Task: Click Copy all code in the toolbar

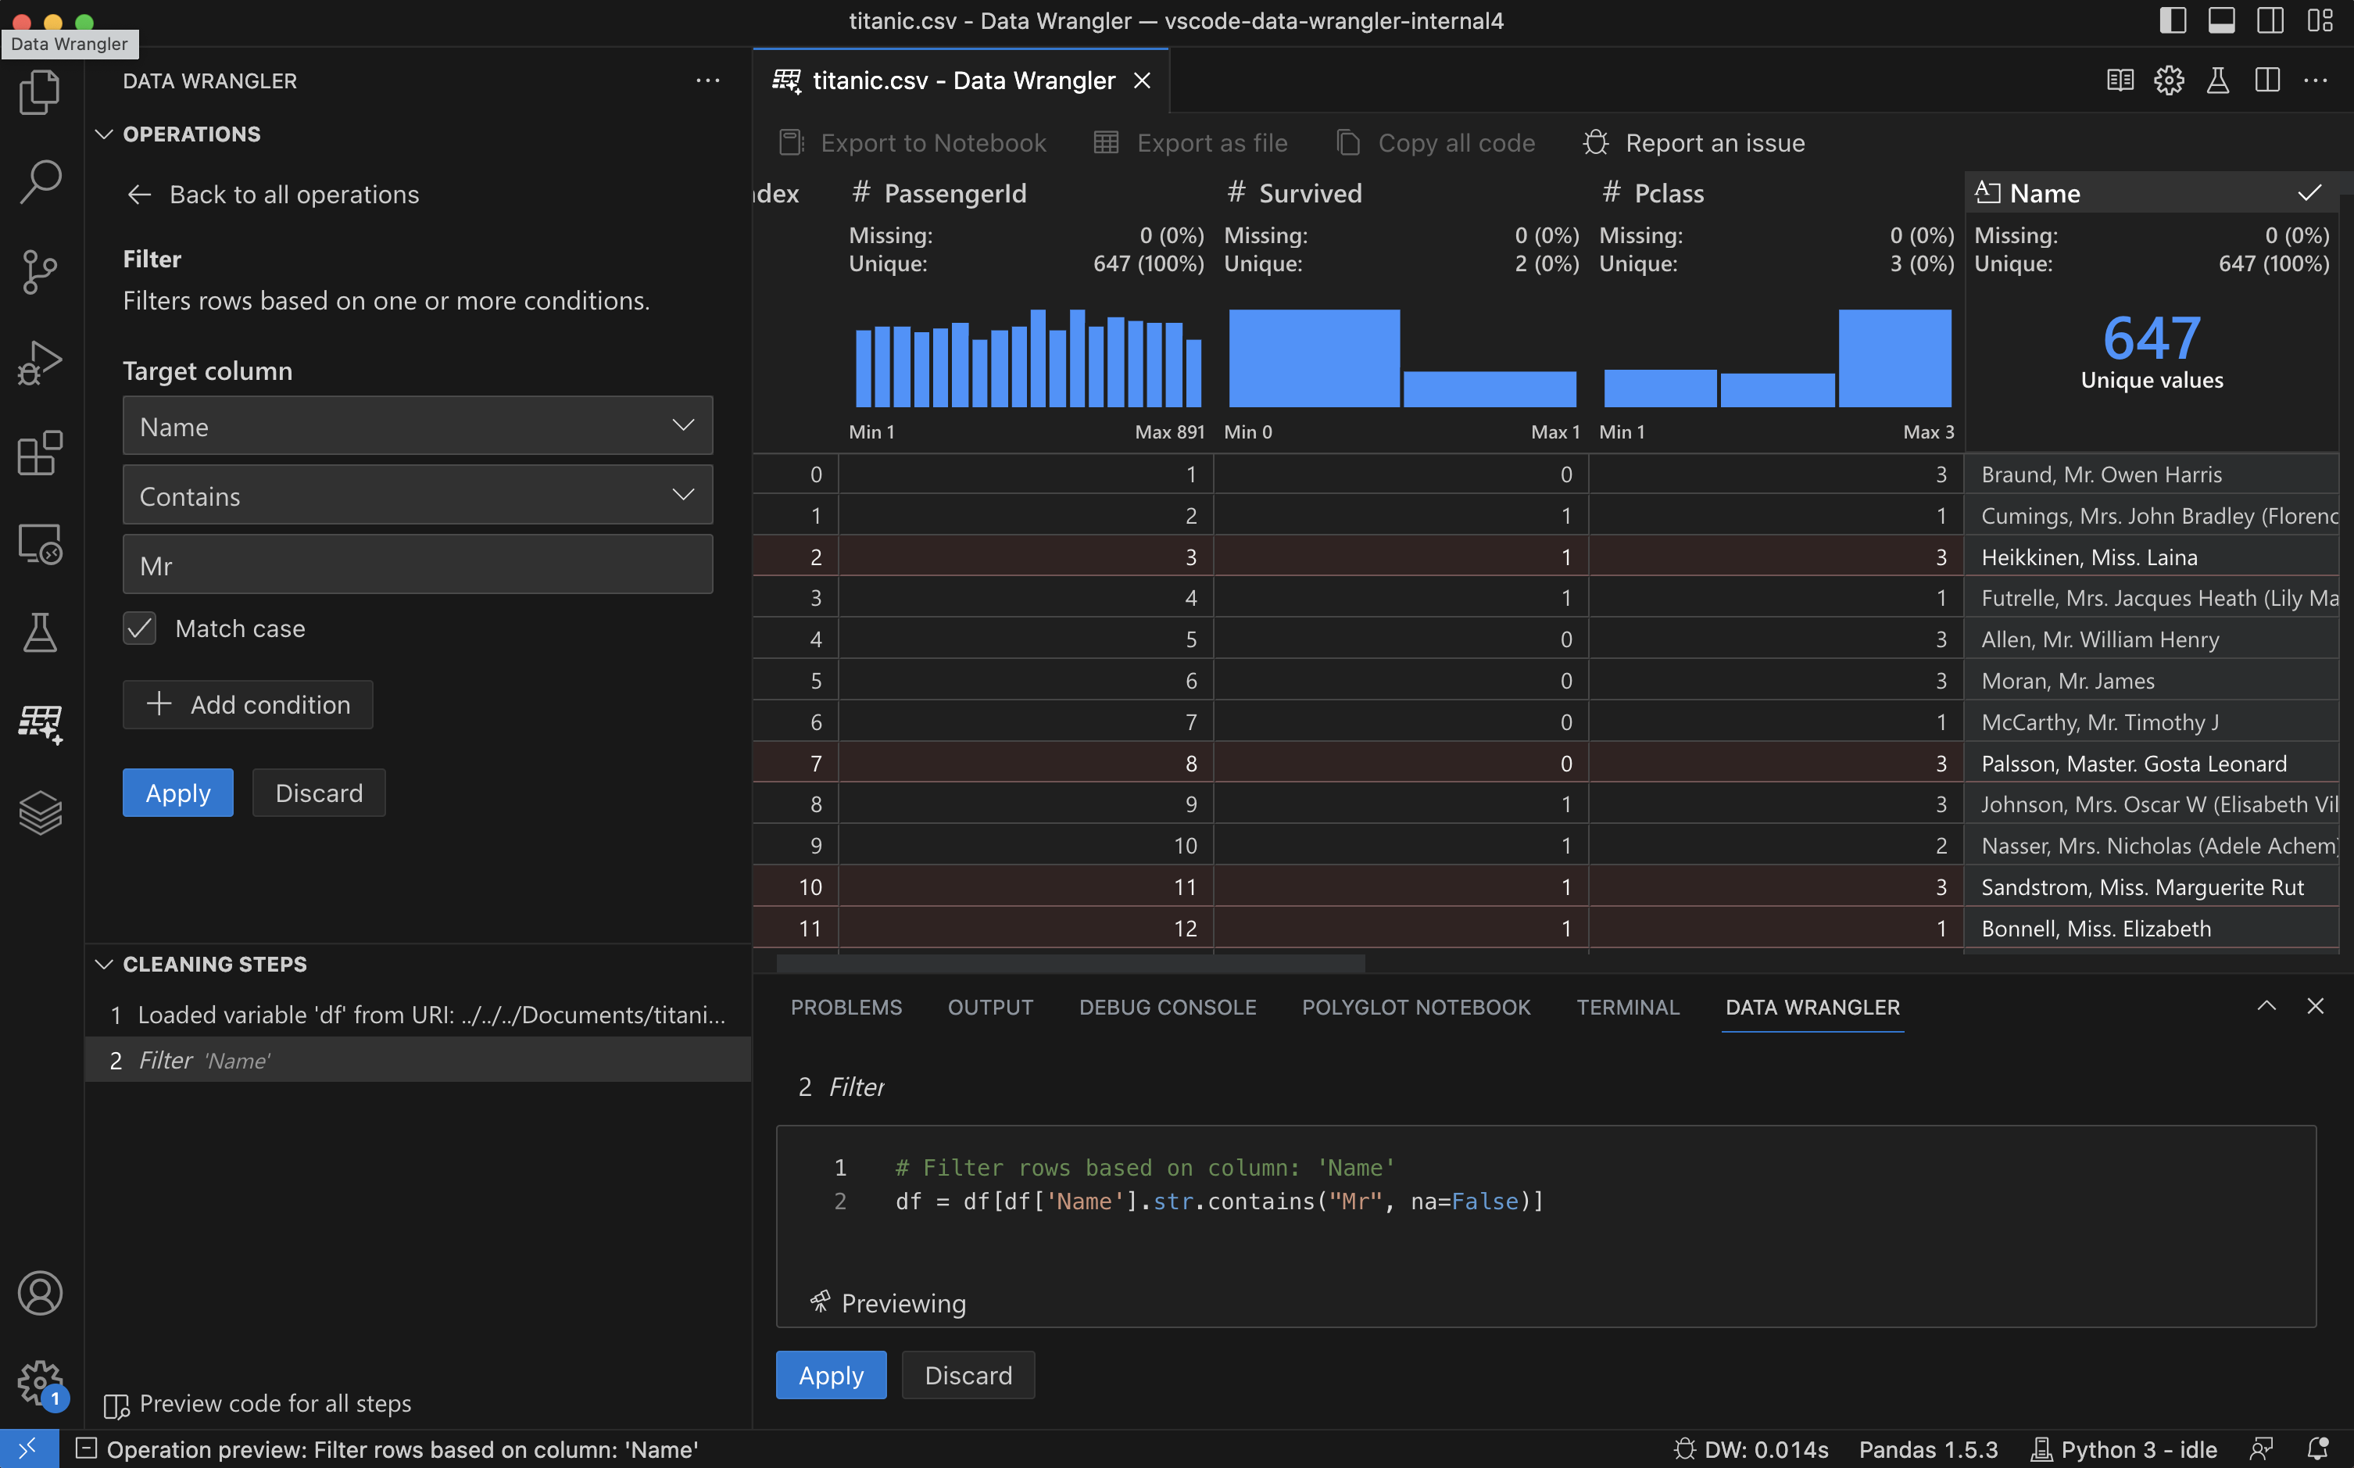Action: pos(1435,143)
